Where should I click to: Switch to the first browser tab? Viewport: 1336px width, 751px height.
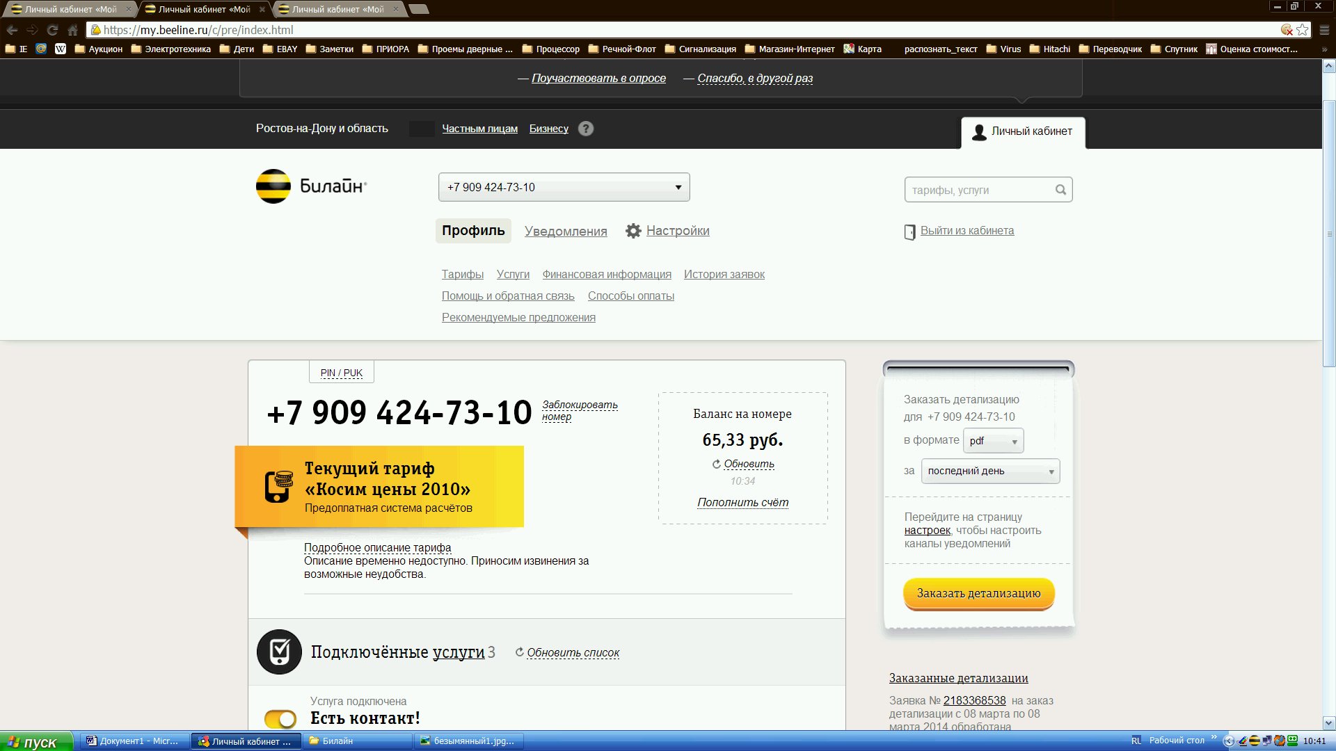[x=68, y=9]
